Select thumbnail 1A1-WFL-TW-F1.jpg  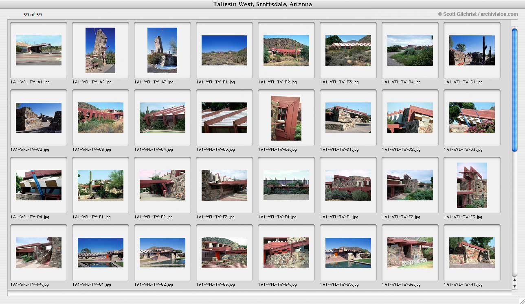(x=348, y=185)
